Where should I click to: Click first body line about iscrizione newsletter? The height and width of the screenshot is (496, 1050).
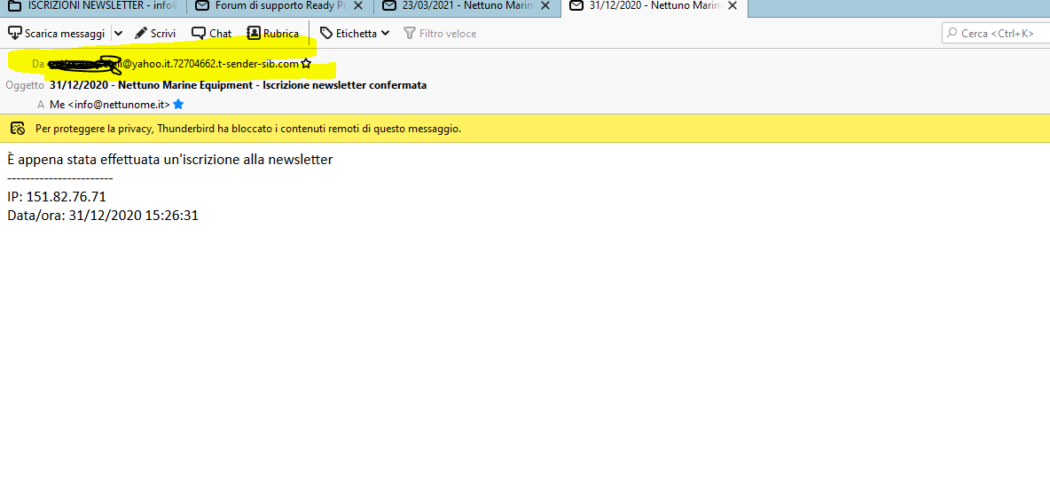coord(170,160)
